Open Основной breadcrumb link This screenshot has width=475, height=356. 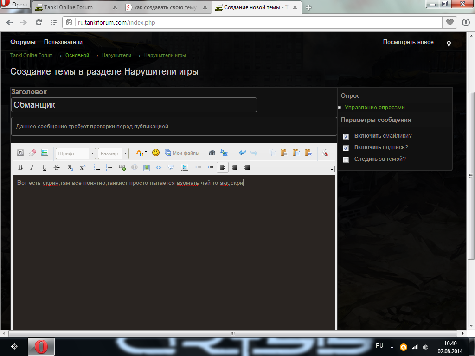[x=77, y=56]
